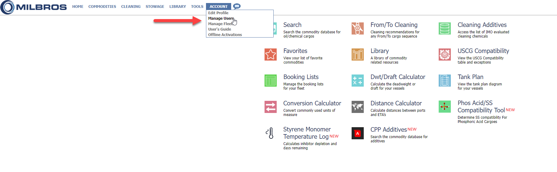
Task: Open the Tank Plan diagram icon
Action: point(444,81)
